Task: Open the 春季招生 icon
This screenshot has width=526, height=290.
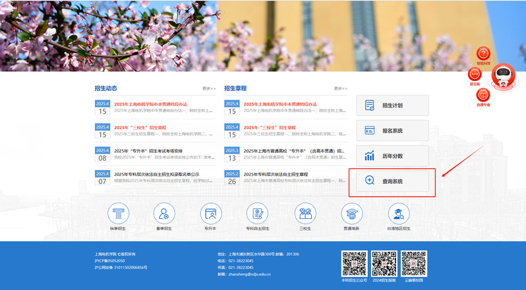Action: tap(164, 214)
